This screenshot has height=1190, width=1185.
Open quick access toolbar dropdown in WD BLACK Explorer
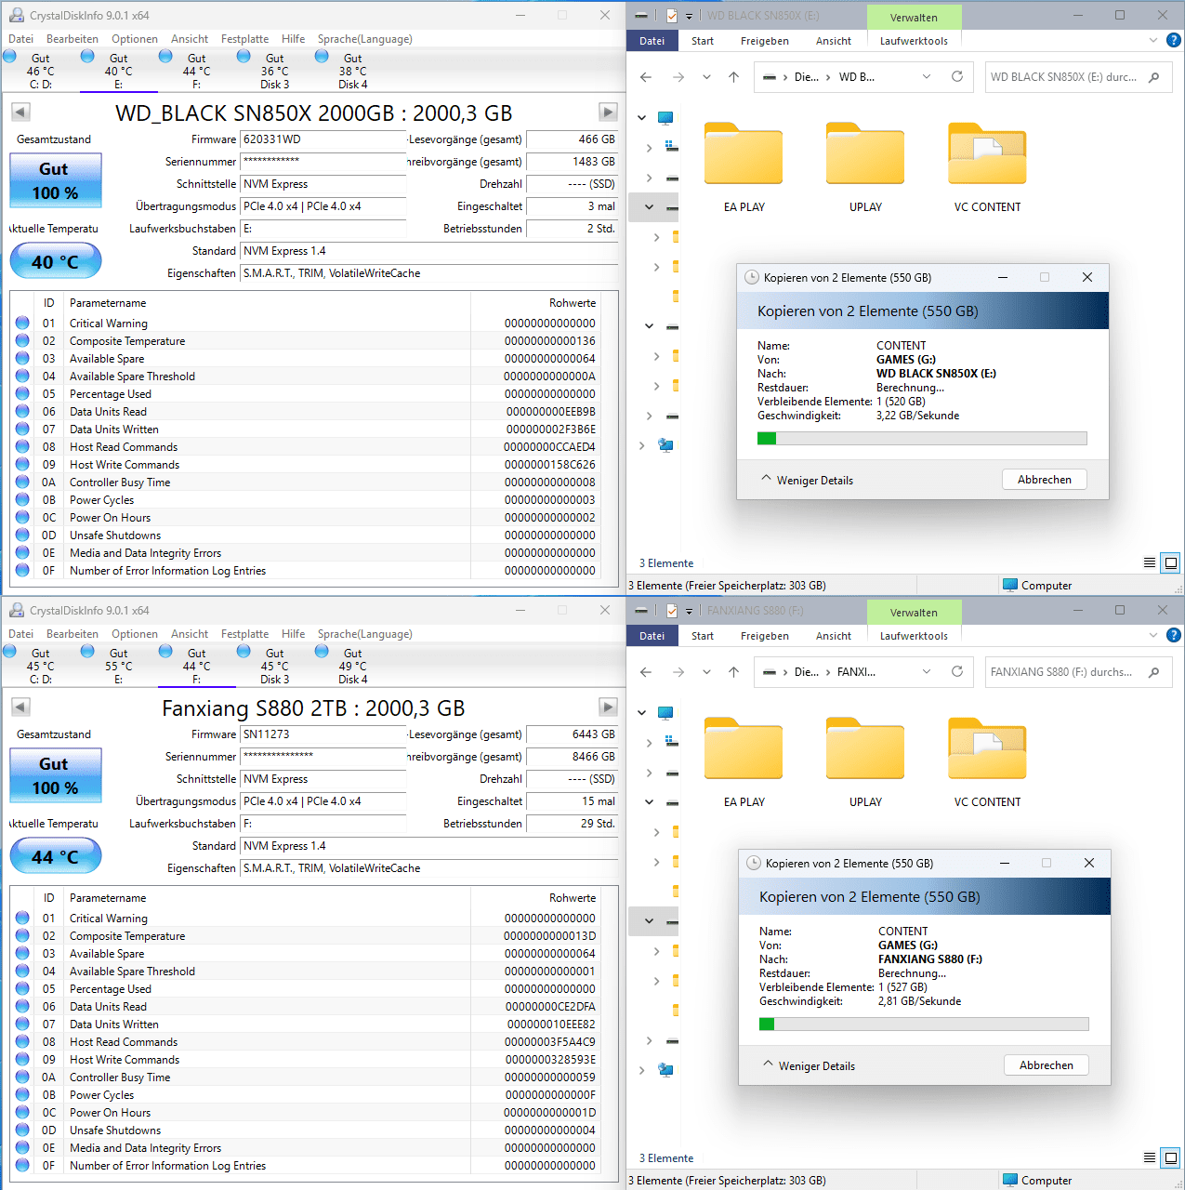(689, 16)
